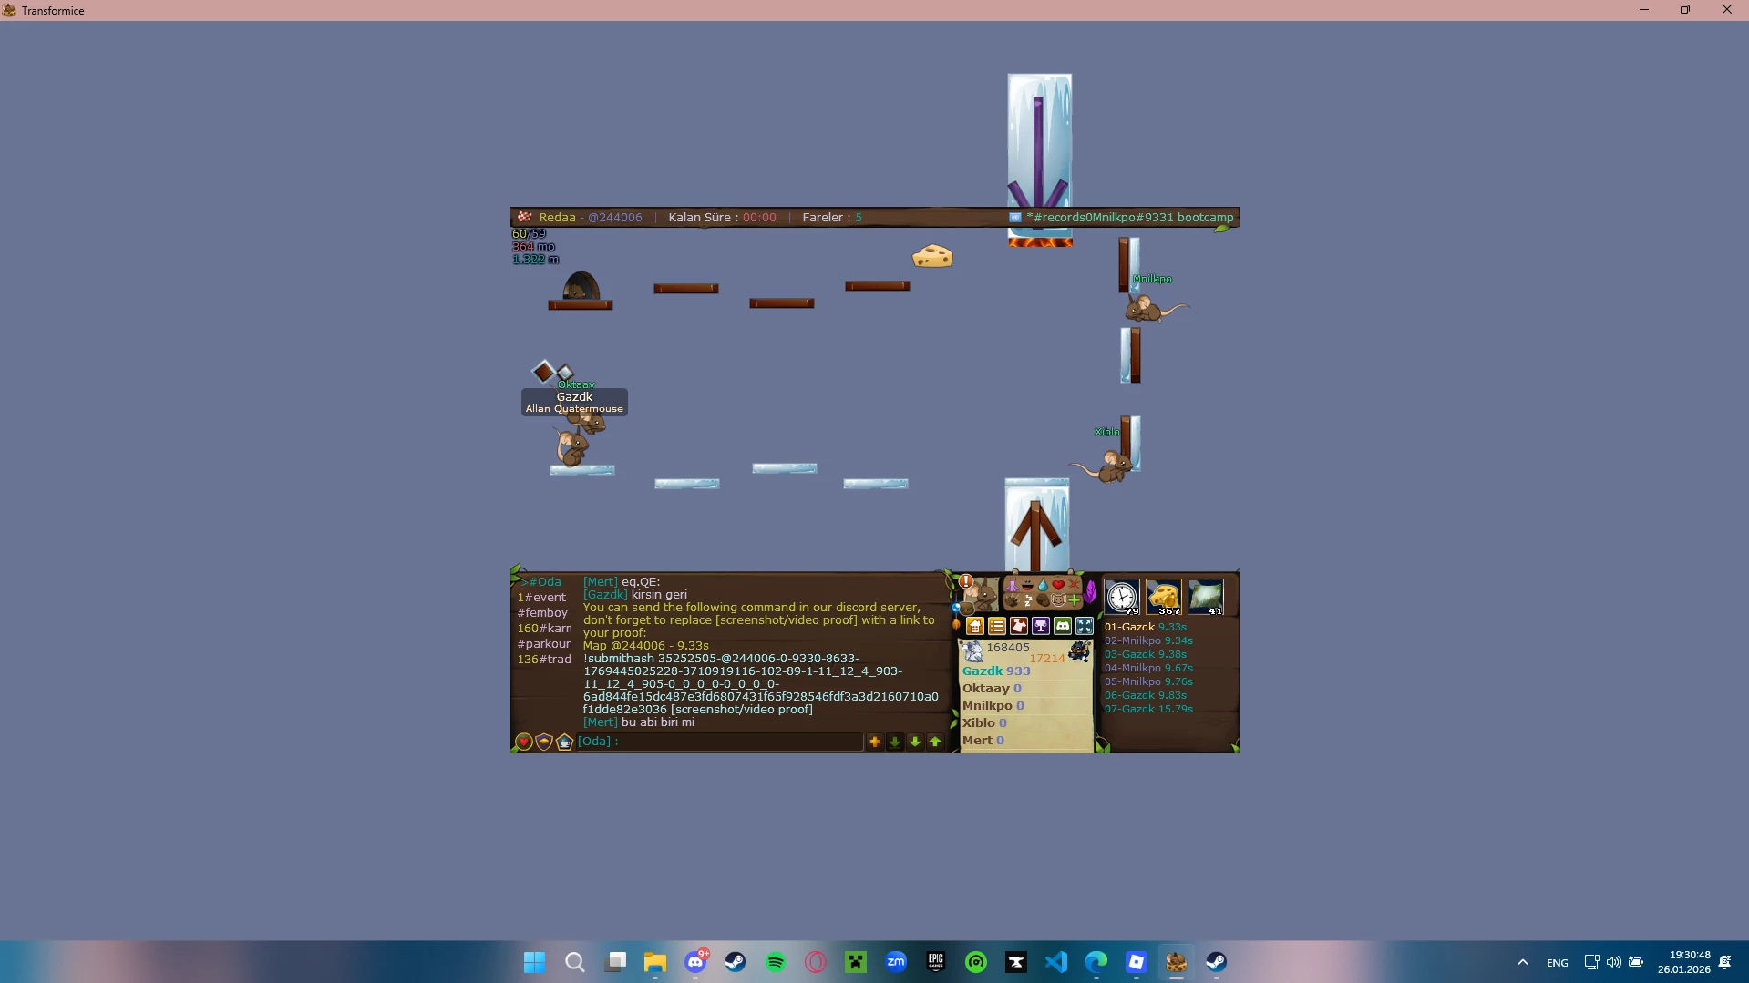The image size is (1749, 983).
Task: Click the bright green down-arrow chat button
Action: click(x=915, y=742)
